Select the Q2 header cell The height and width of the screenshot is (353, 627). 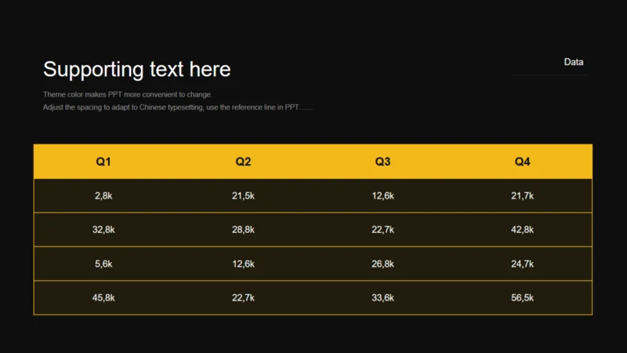point(243,162)
